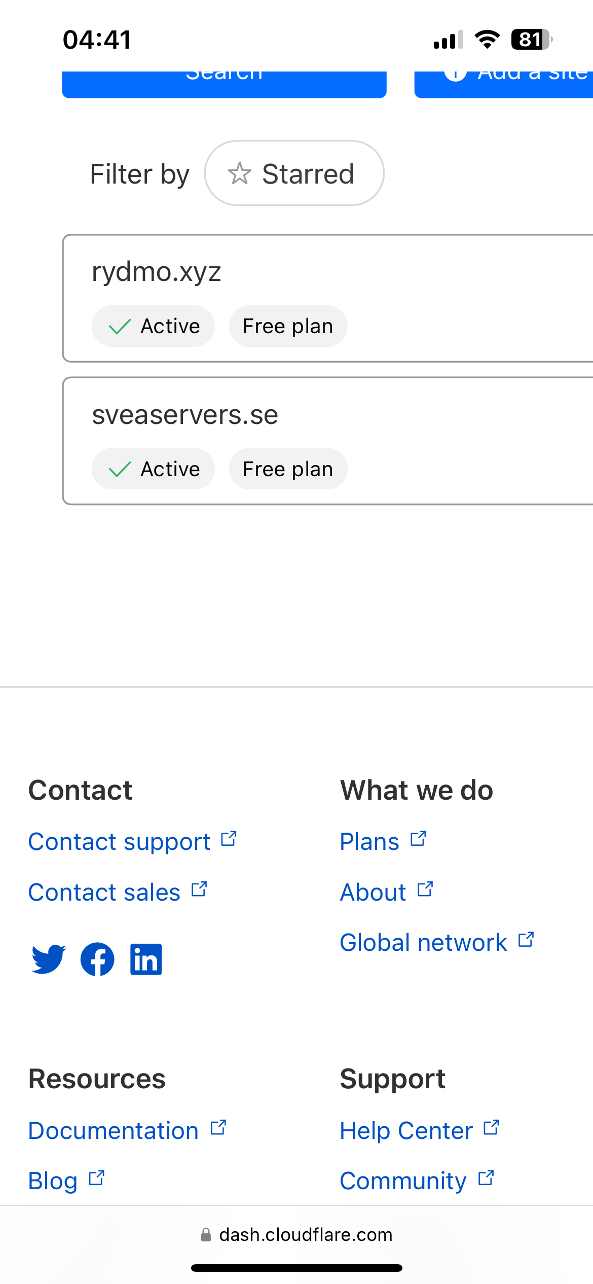Open the Contact sales link
This screenshot has width=593, height=1284.
point(104,893)
